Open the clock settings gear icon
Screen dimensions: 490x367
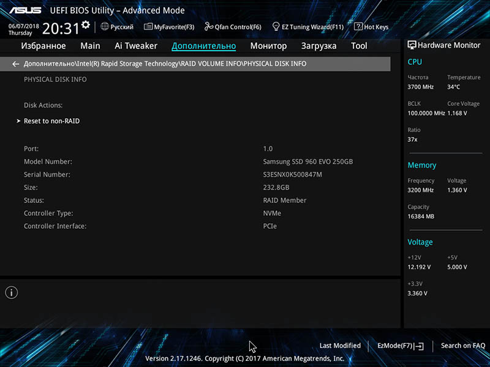[x=86, y=24]
